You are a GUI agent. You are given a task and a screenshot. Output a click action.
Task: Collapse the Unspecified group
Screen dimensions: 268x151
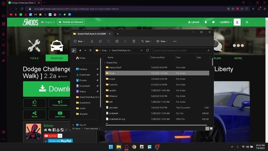pyautogui.click(x=105, y=62)
